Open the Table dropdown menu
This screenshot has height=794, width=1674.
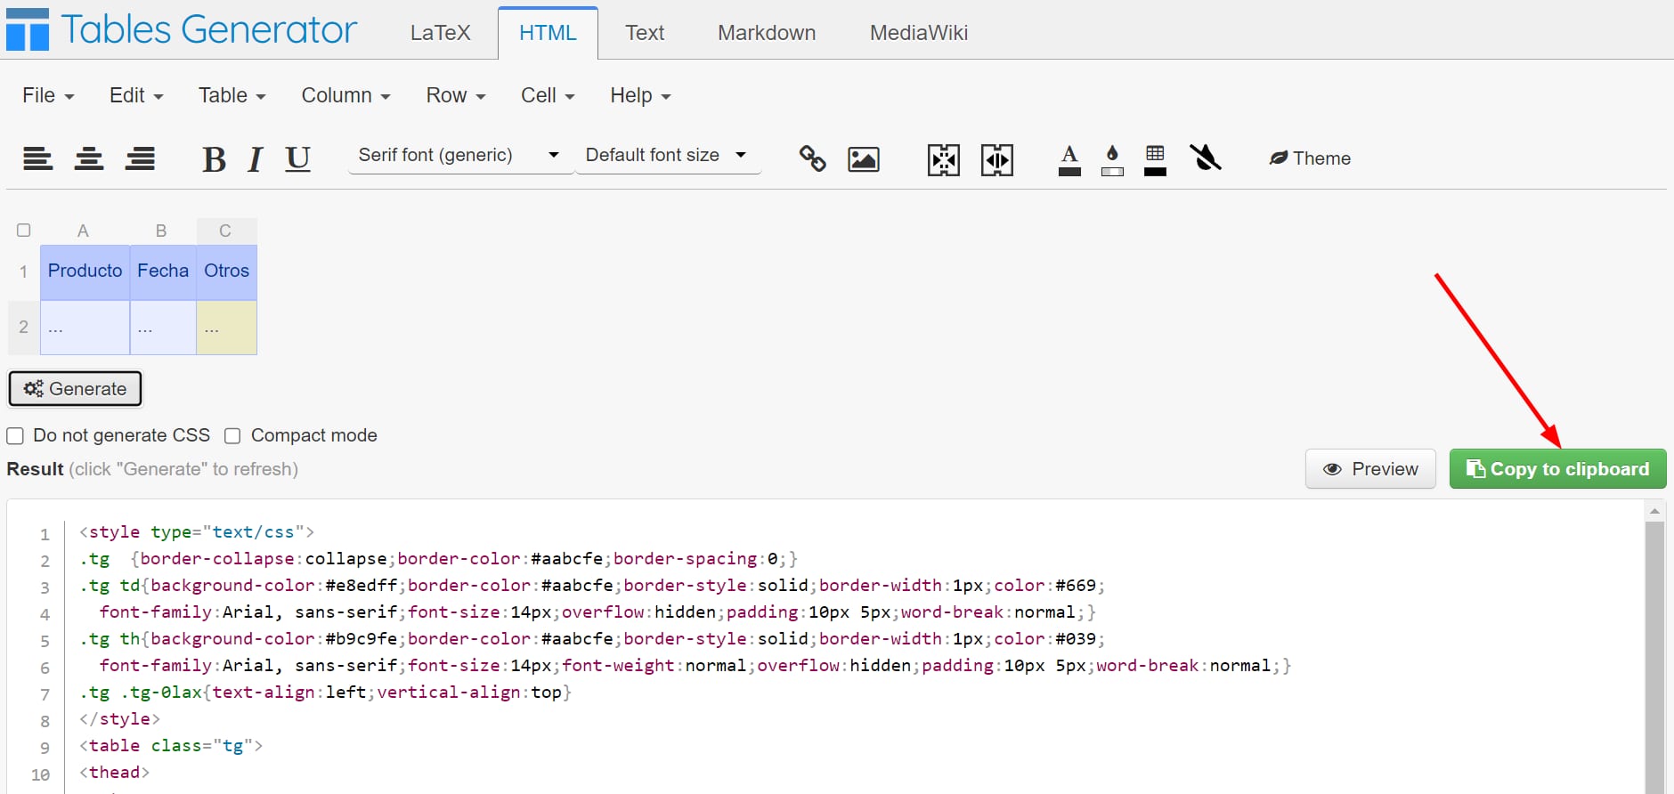tap(232, 95)
